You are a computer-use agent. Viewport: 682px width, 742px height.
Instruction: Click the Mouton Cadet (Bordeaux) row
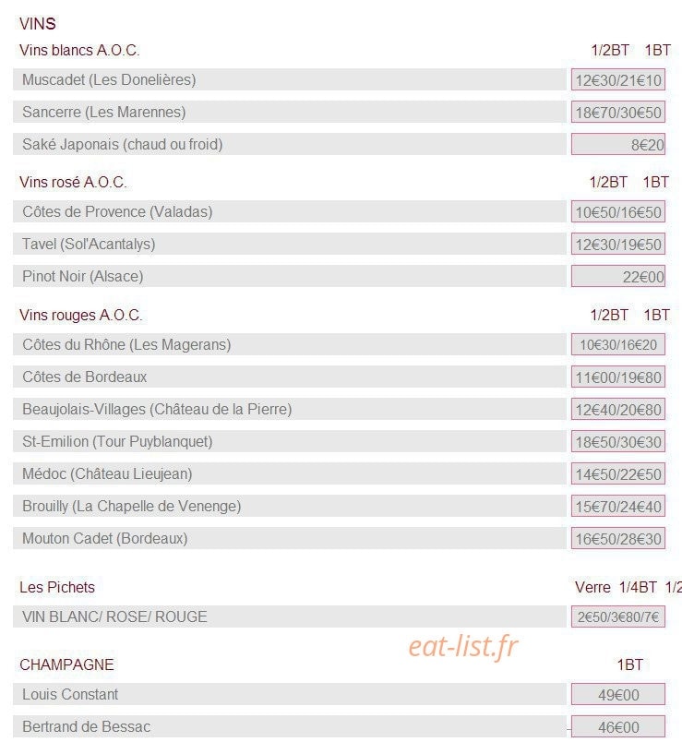point(289,538)
